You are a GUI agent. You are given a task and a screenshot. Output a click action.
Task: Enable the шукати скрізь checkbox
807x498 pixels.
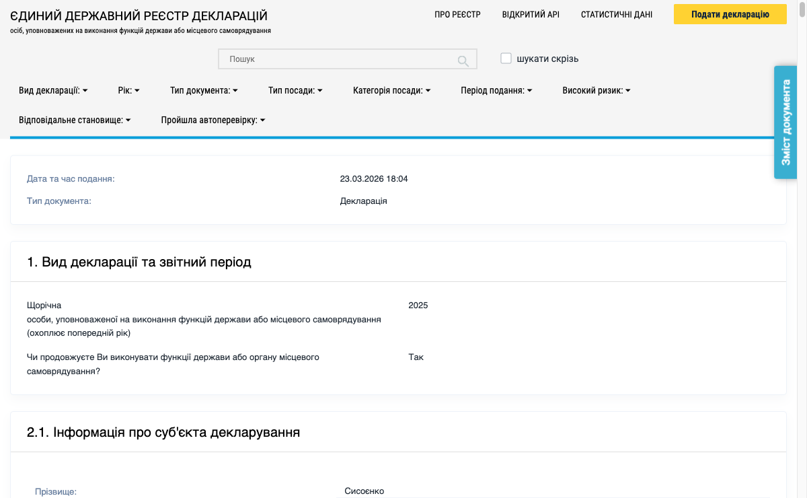[506, 59]
